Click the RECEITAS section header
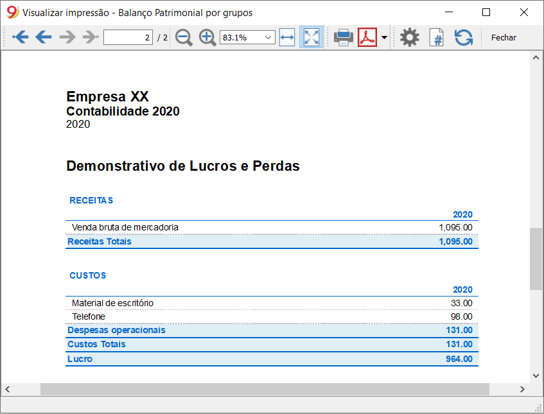This screenshot has height=414, width=544. pos(91,200)
